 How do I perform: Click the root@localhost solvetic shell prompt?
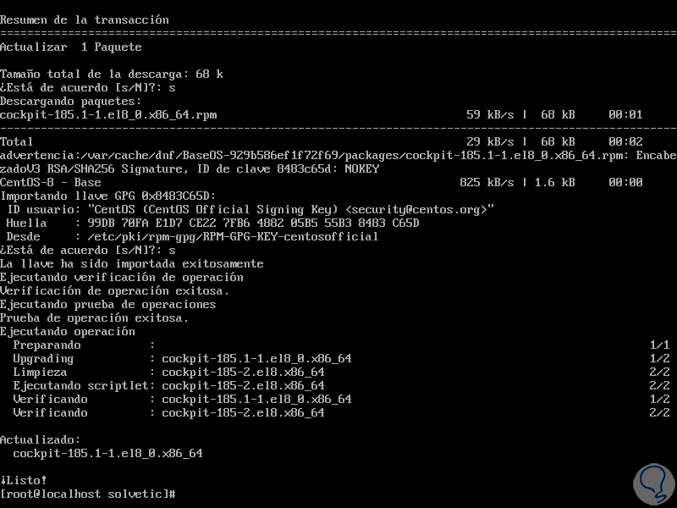coord(88,494)
